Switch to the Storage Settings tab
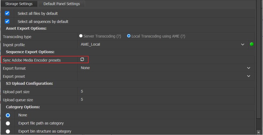Image resolution: width=263 pixels, height=135 pixels. click(x=19, y=4)
